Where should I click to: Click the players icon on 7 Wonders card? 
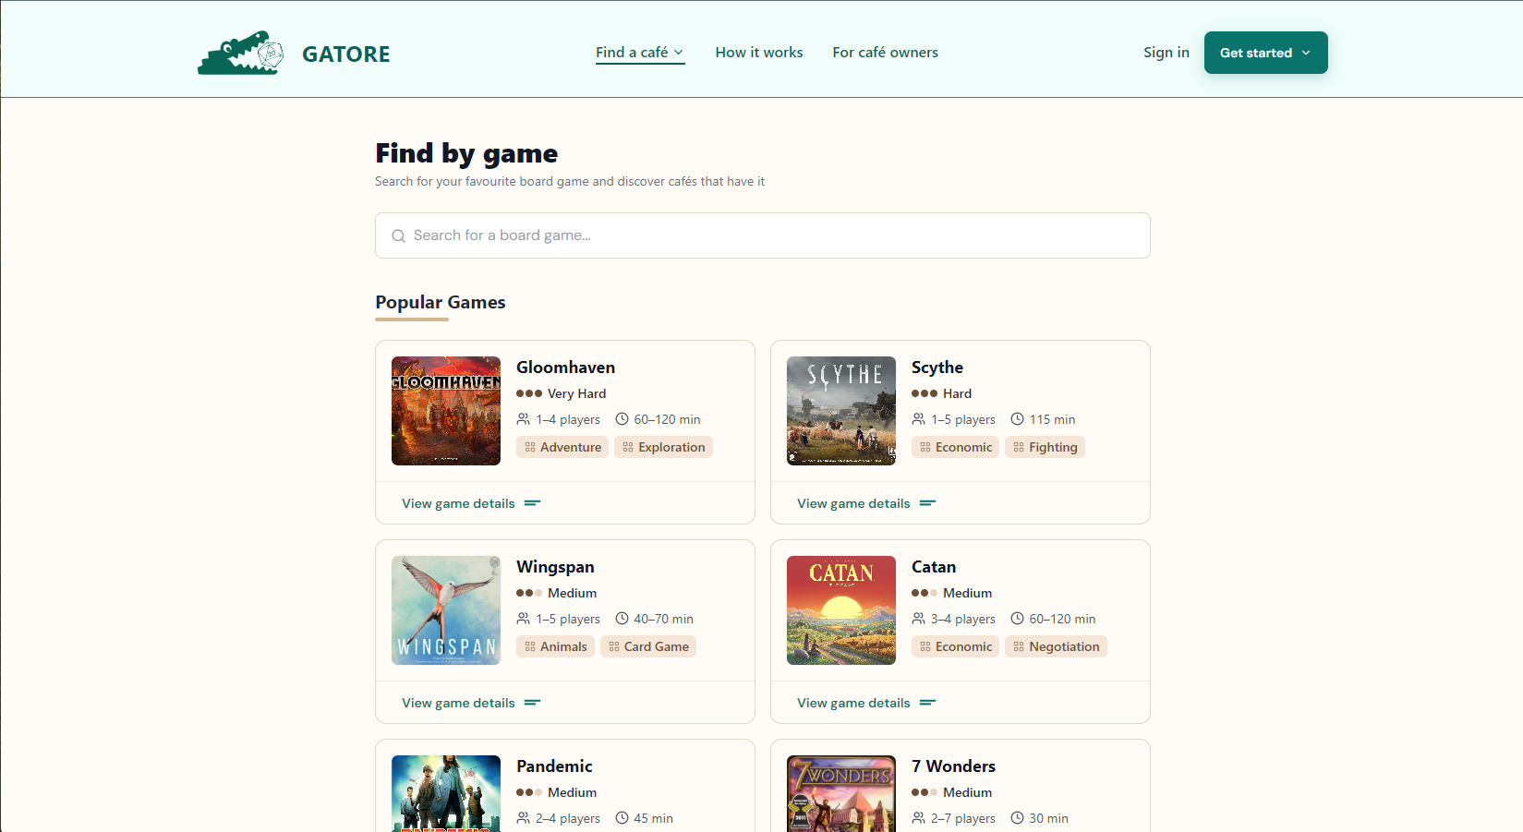click(919, 818)
